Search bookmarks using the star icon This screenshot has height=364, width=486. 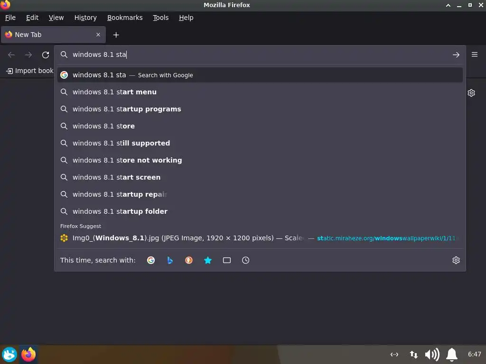[x=208, y=260]
